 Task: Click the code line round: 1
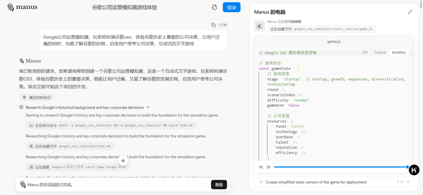pyautogui.click(x=277, y=90)
